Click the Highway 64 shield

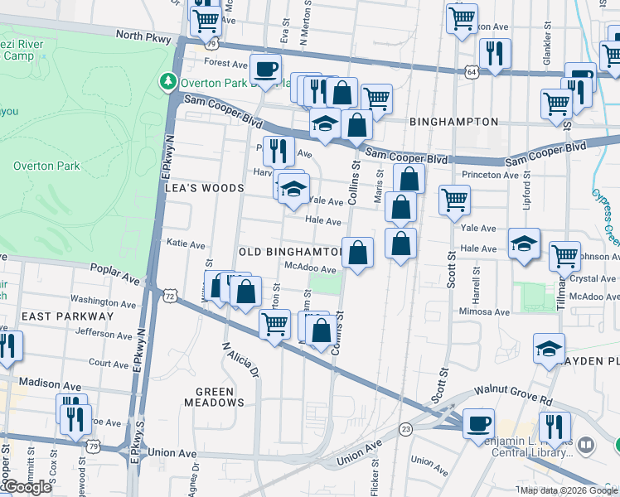(x=472, y=72)
